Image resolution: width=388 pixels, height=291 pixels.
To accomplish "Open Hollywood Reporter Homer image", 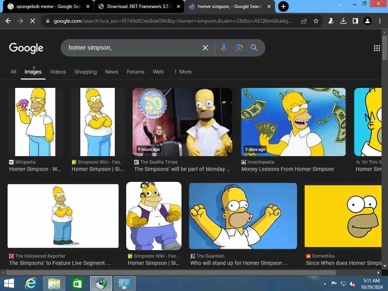I will [63, 216].
